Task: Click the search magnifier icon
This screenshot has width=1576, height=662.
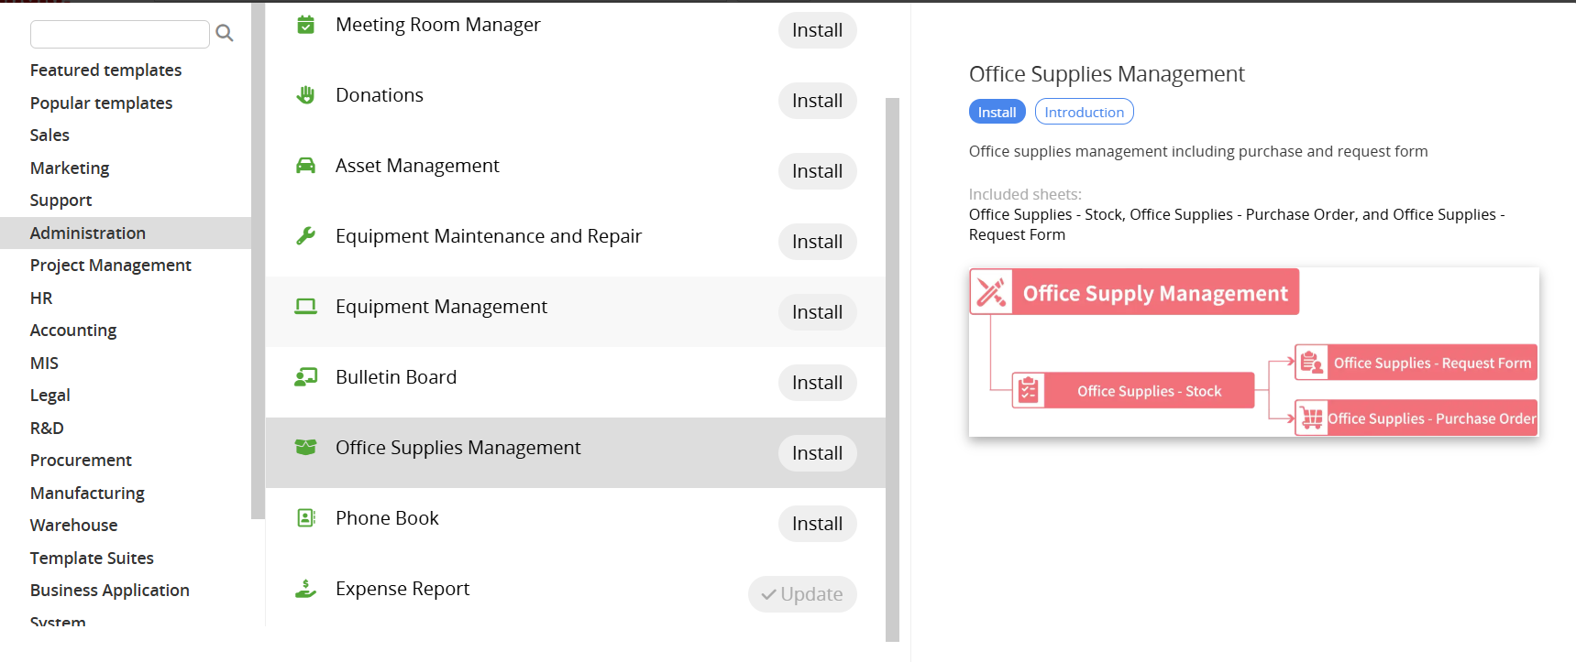Action: point(225,34)
